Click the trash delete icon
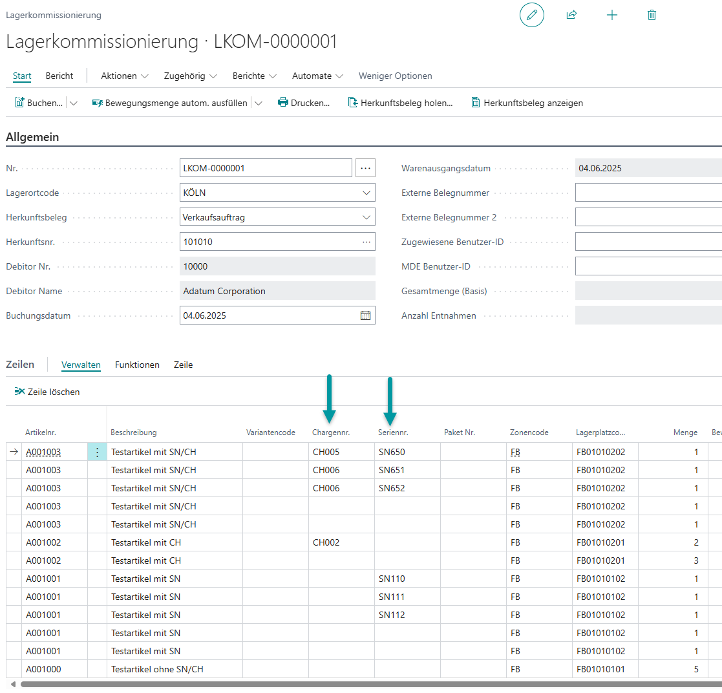Viewport: 722px width, 693px height. (x=652, y=15)
